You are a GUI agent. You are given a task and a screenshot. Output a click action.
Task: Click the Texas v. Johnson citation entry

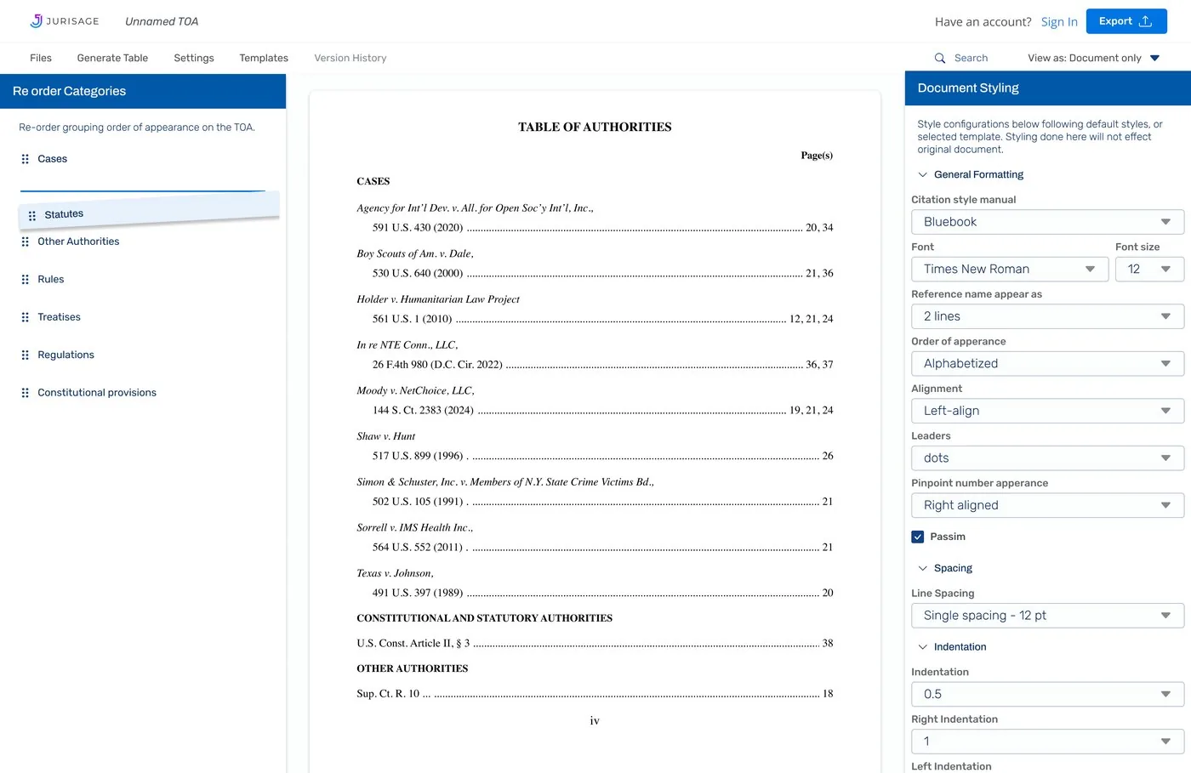coord(595,583)
